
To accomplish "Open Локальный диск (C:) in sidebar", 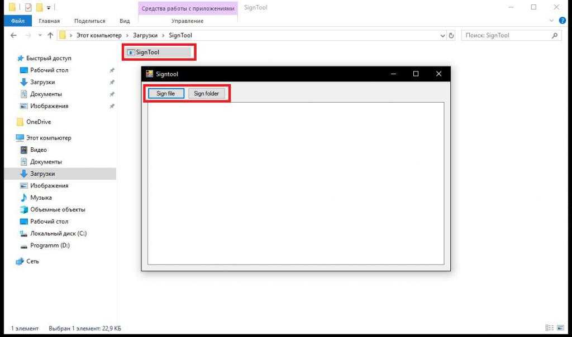I will (58, 233).
